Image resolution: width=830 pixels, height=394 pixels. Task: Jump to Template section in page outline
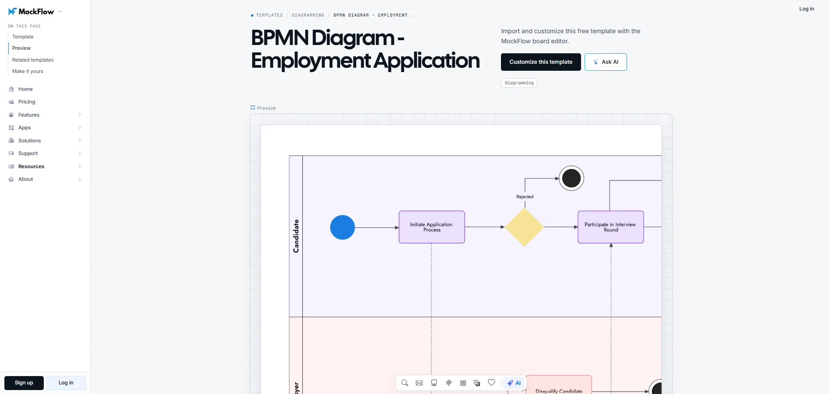23,37
